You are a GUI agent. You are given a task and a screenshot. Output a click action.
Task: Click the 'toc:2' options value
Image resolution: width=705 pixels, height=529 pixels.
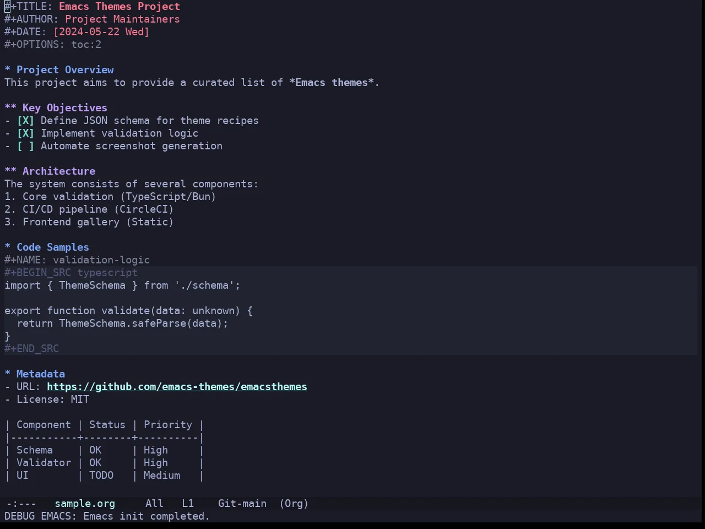point(86,45)
